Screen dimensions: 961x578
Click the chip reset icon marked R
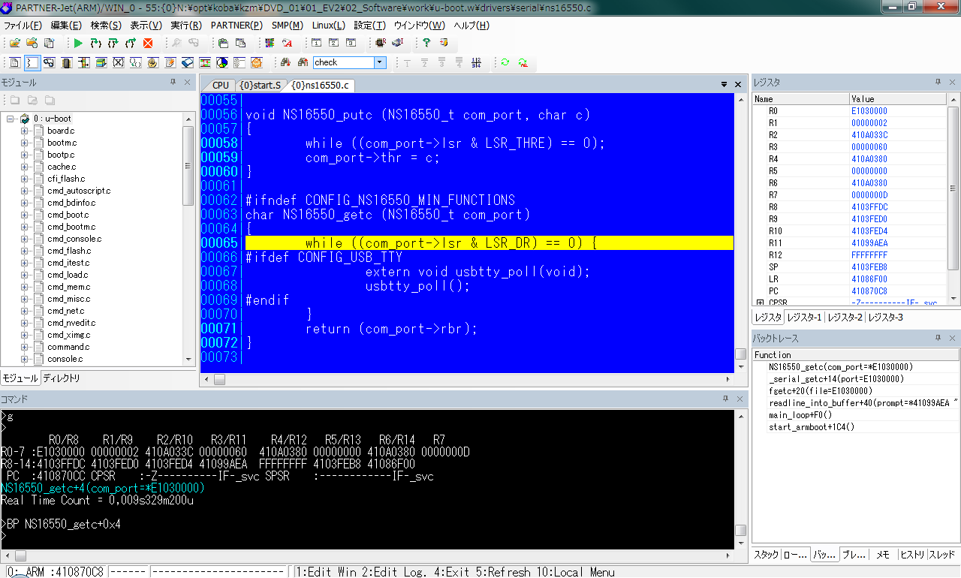[x=381, y=44]
